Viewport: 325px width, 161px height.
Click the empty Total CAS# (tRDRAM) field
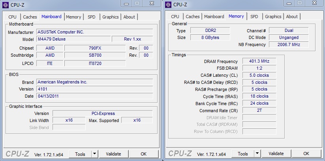259,124
